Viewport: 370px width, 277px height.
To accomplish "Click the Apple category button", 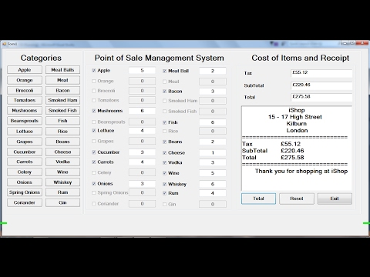I will coord(25,70).
